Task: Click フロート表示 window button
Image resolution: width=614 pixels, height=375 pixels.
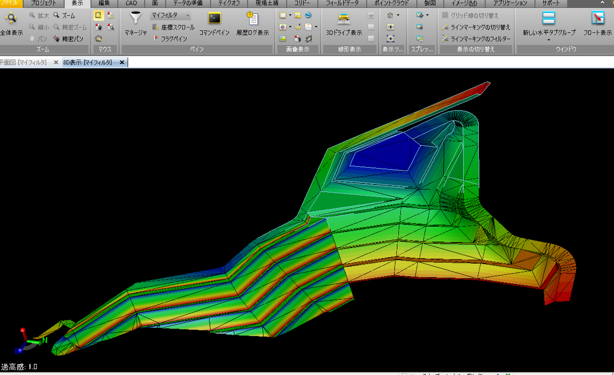Action: tap(597, 23)
